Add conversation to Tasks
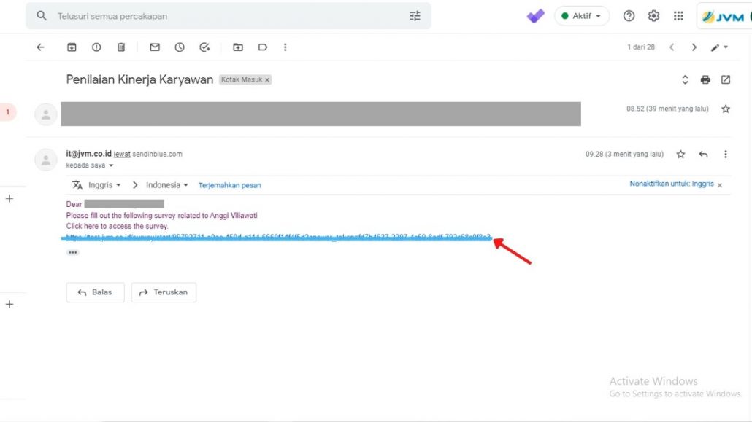 [204, 47]
